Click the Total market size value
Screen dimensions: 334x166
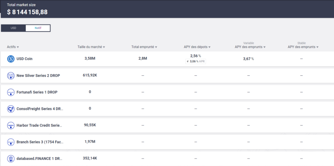[27, 12]
